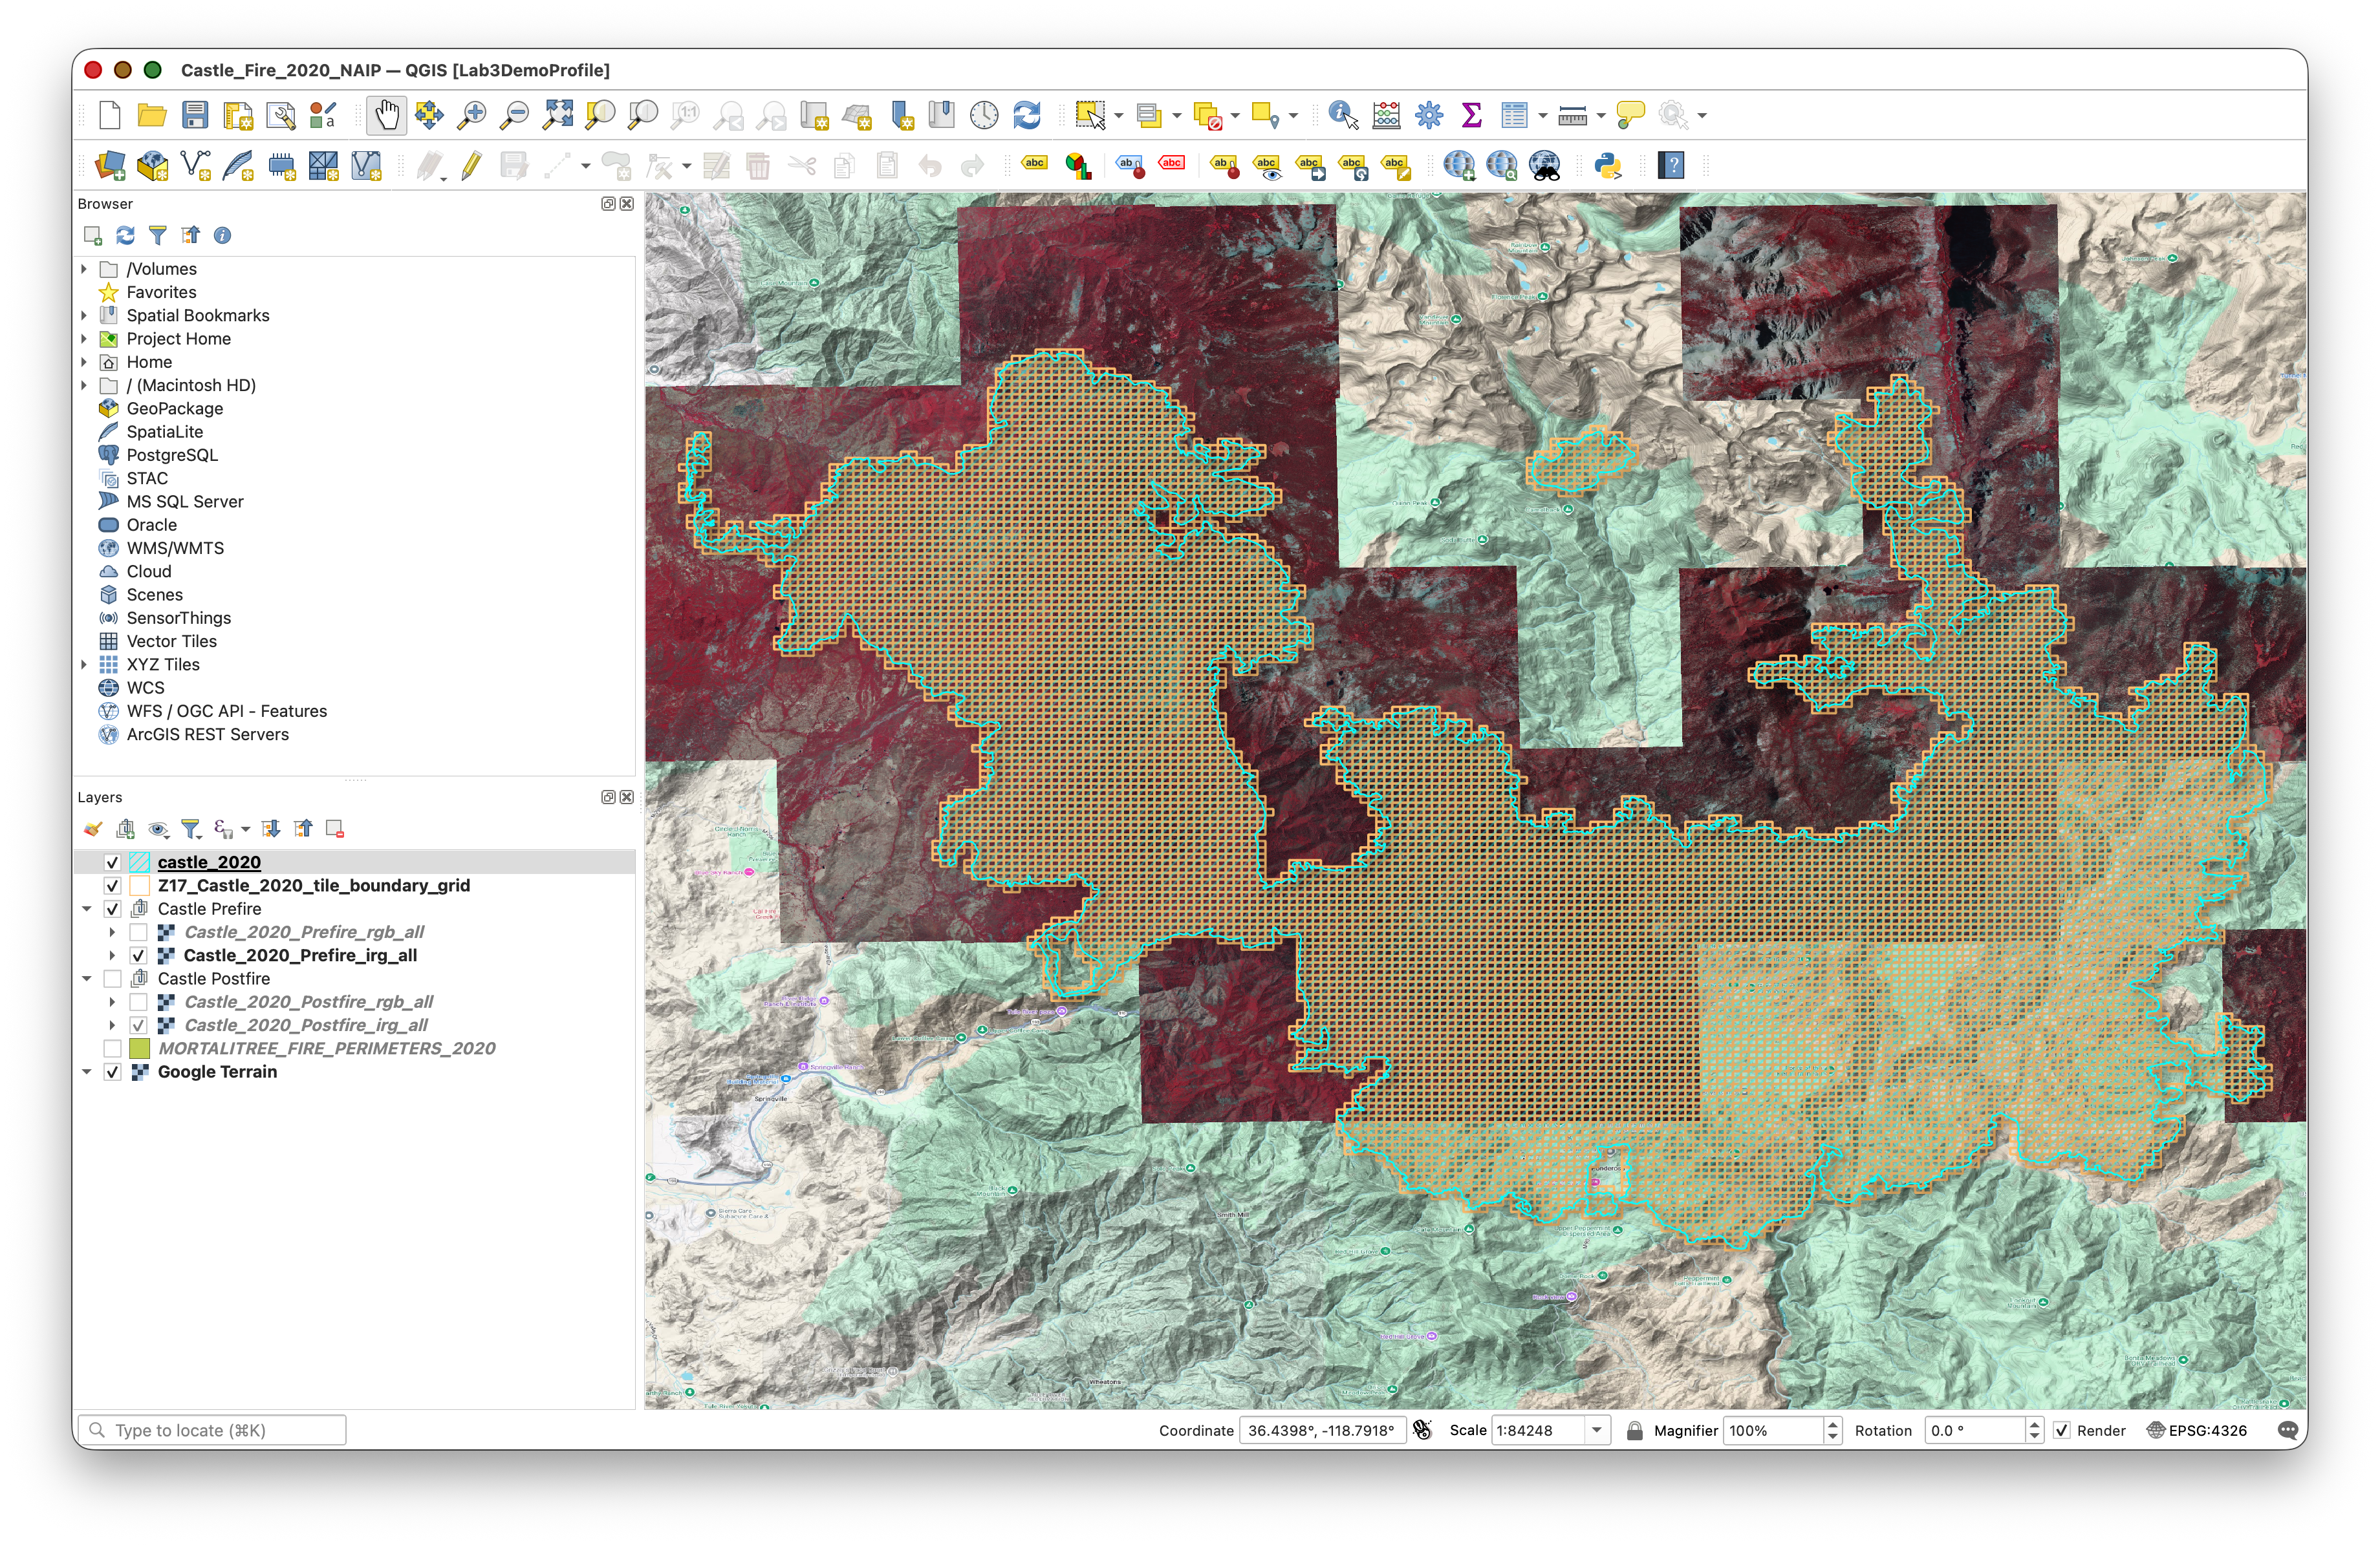Uncheck the castle_2020 layer visibility
Image resolution: width=2380 pixels, height=1545 pixels.
click(112, 862)
